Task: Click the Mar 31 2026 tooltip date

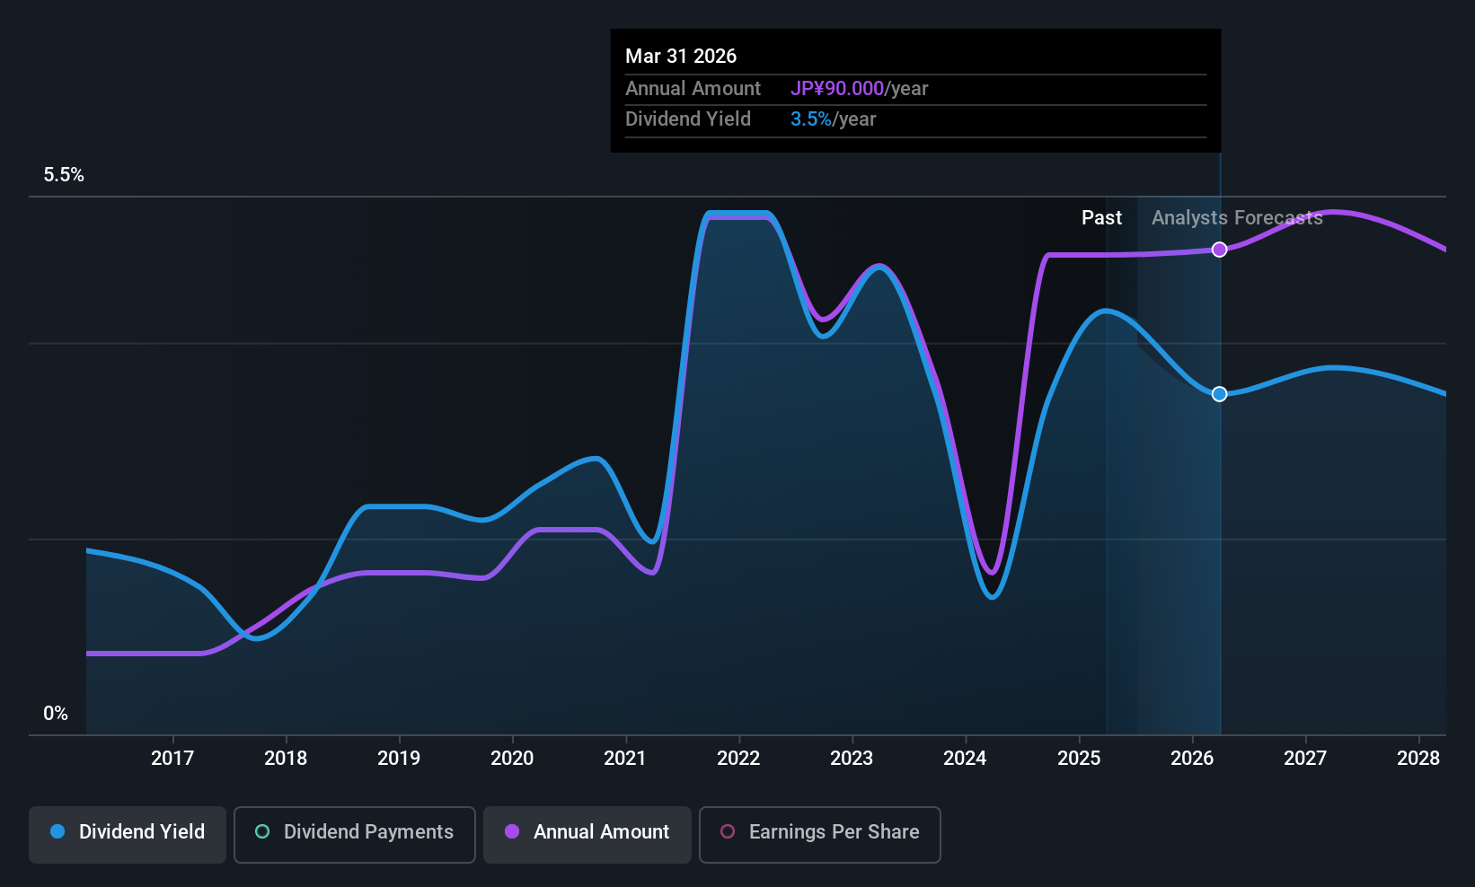Action: [x=681, y=57]
